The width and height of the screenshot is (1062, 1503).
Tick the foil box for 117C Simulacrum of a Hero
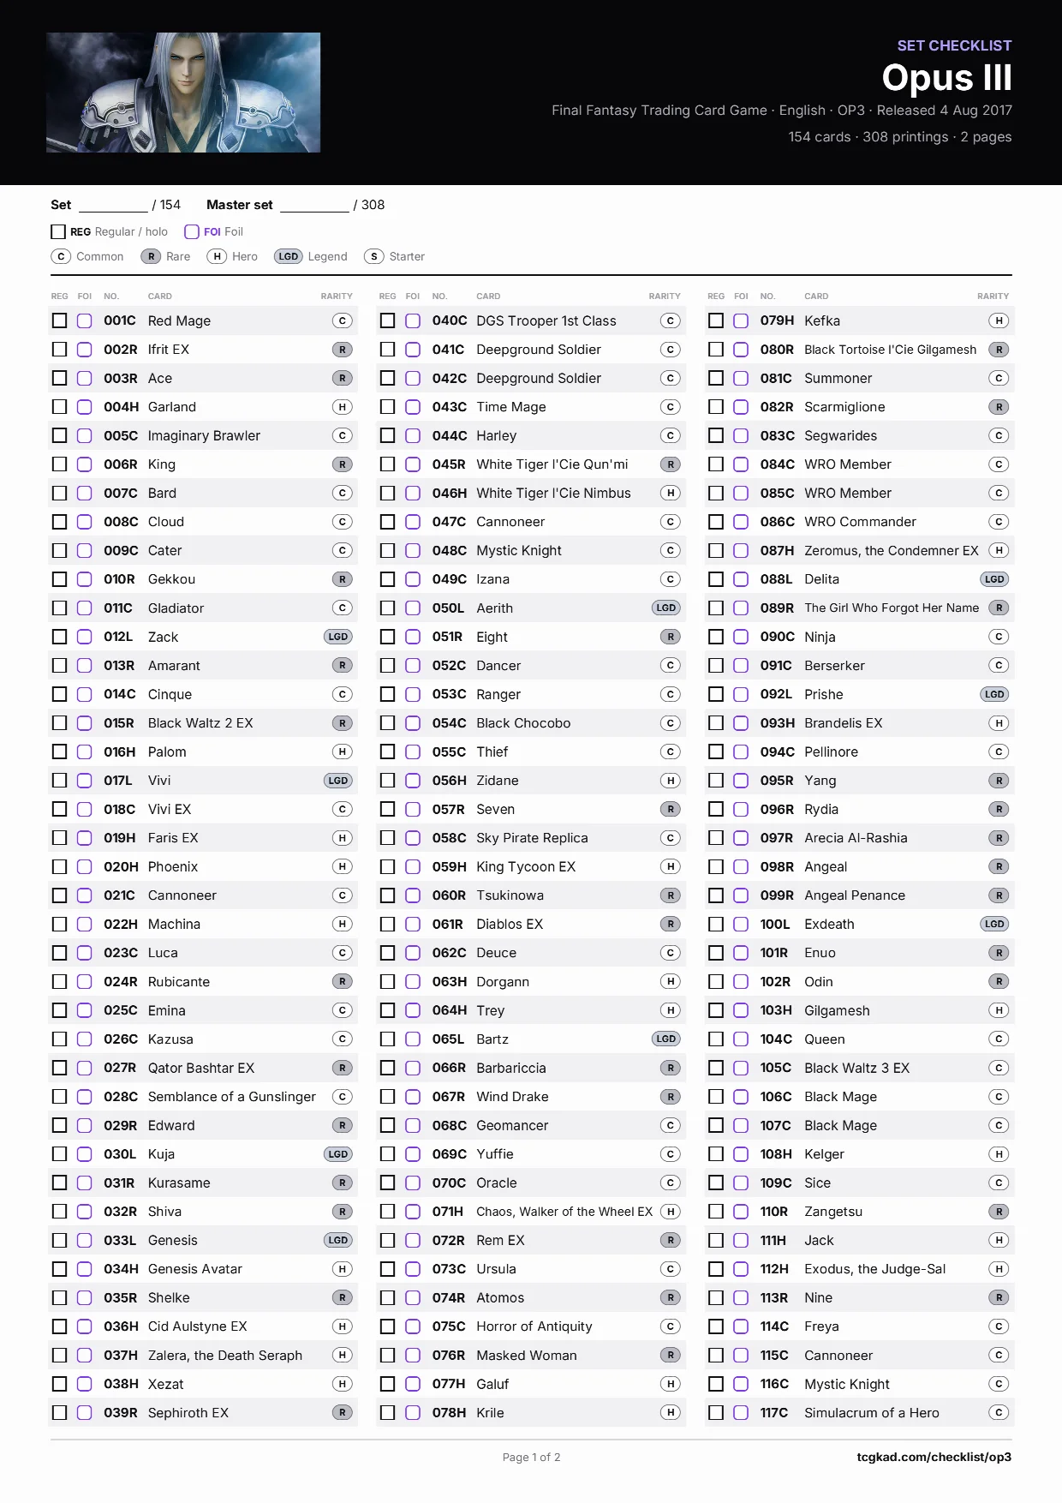741,1412
